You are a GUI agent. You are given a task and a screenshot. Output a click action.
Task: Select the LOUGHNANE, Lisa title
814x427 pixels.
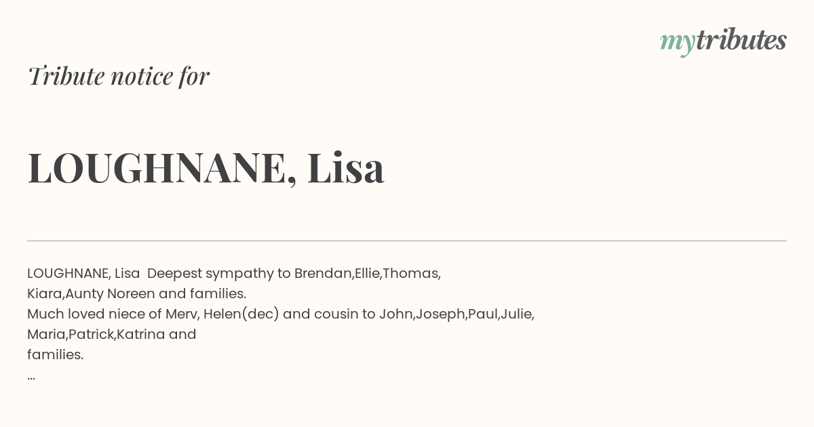pos(206,167)
